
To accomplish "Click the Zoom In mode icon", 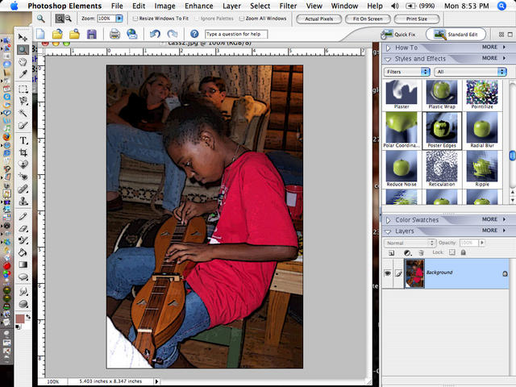I will pos(60,19).
